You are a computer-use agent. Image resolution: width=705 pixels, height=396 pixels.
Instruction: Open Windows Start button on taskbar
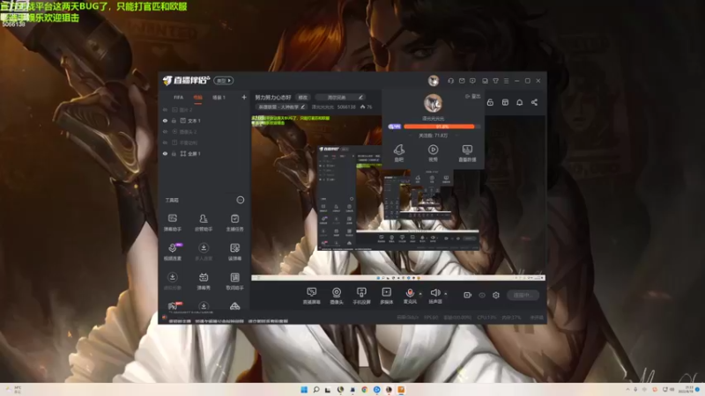[304, 389]
